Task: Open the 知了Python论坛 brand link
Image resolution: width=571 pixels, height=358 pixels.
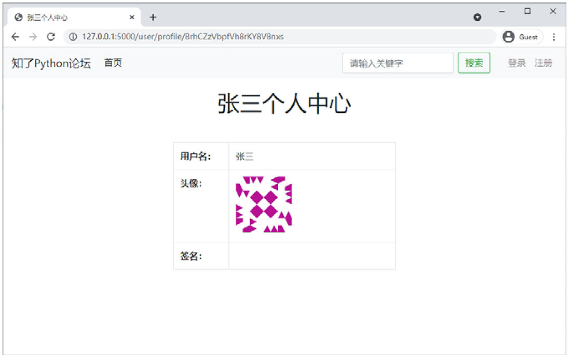Action: 51,63
